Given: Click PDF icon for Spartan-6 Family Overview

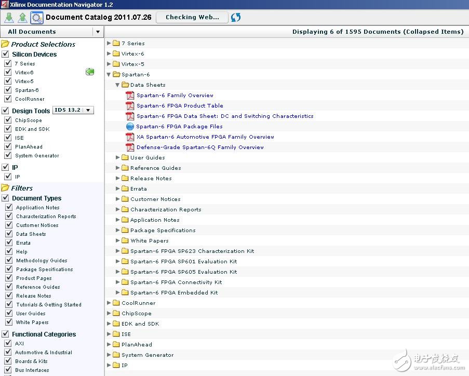Looking at the screenshot, I should pyautogui.click(x=130, y=96).
